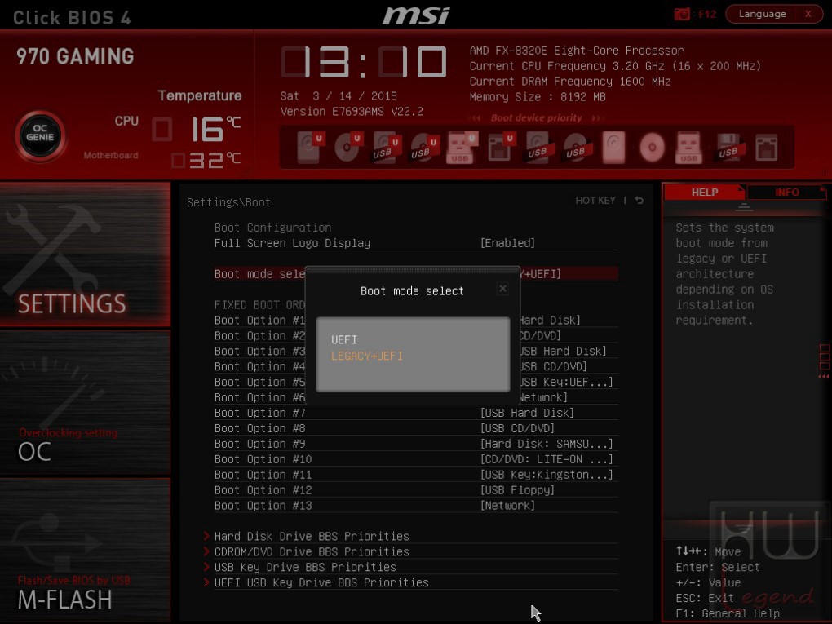832x624 pixels.
Task: Click the Boot Configuration heading
Action: (x=272, y=228)
